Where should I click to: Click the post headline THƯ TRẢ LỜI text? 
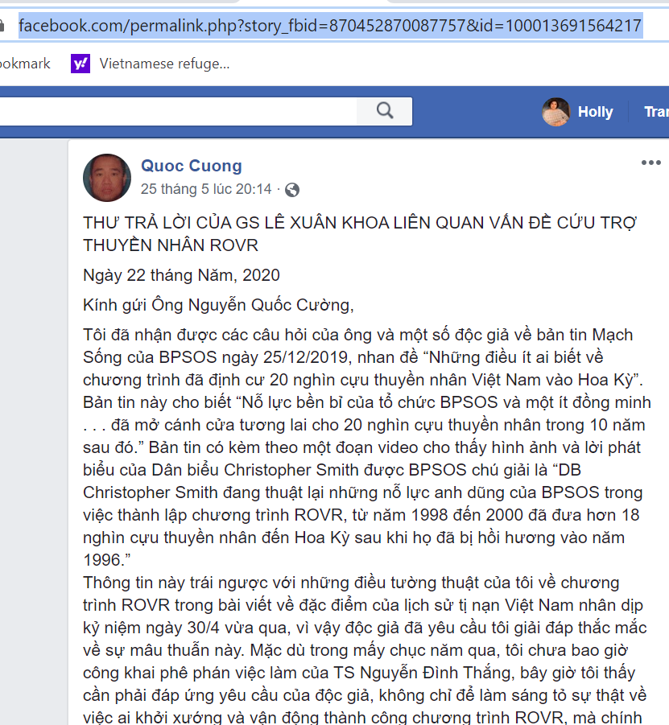click(360, 234)
